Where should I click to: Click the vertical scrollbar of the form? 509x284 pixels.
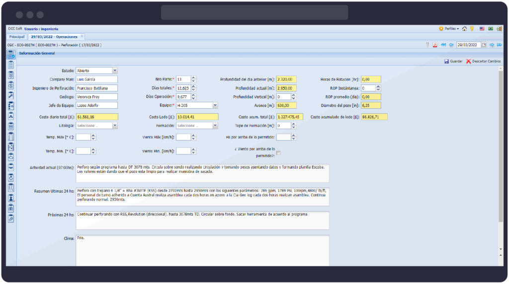[501, 149]
